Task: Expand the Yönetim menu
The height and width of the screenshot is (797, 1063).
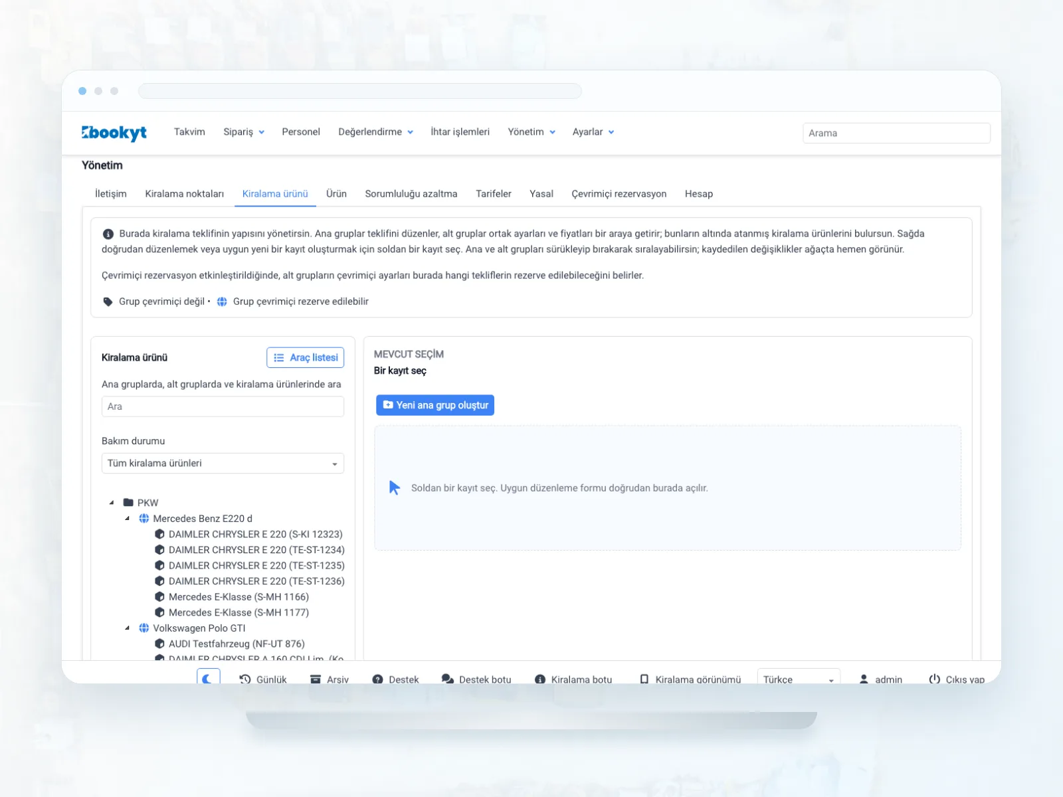Action: click(x=531, y=132)
